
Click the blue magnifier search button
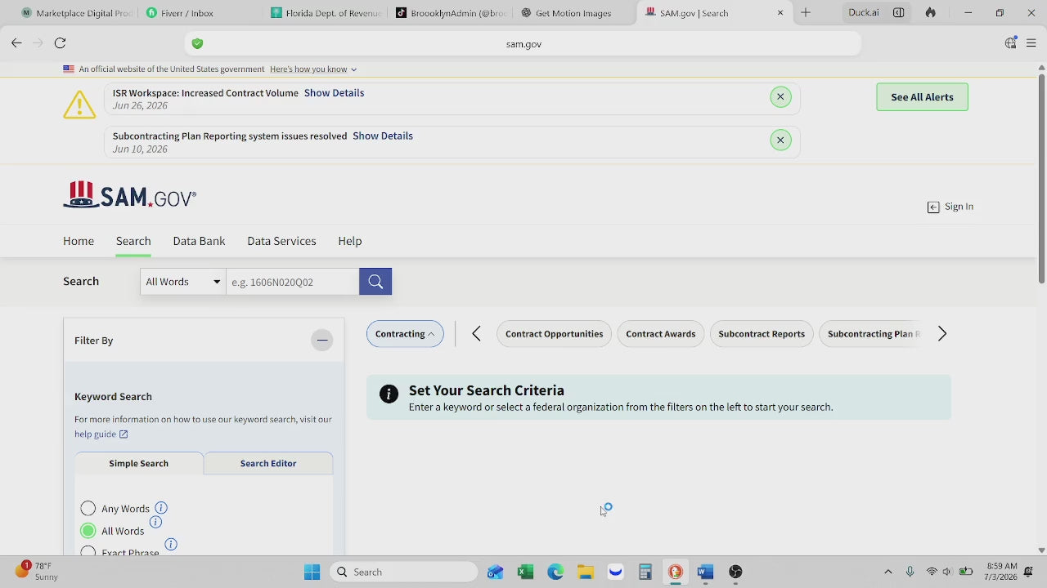pos(375,282)
